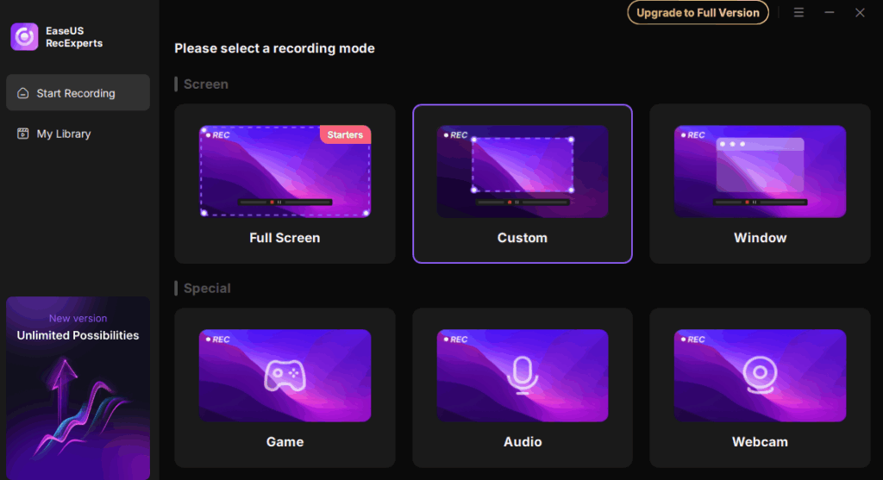Click the Custom label text
The image size is (883, 480).
(x=523, y=238)
